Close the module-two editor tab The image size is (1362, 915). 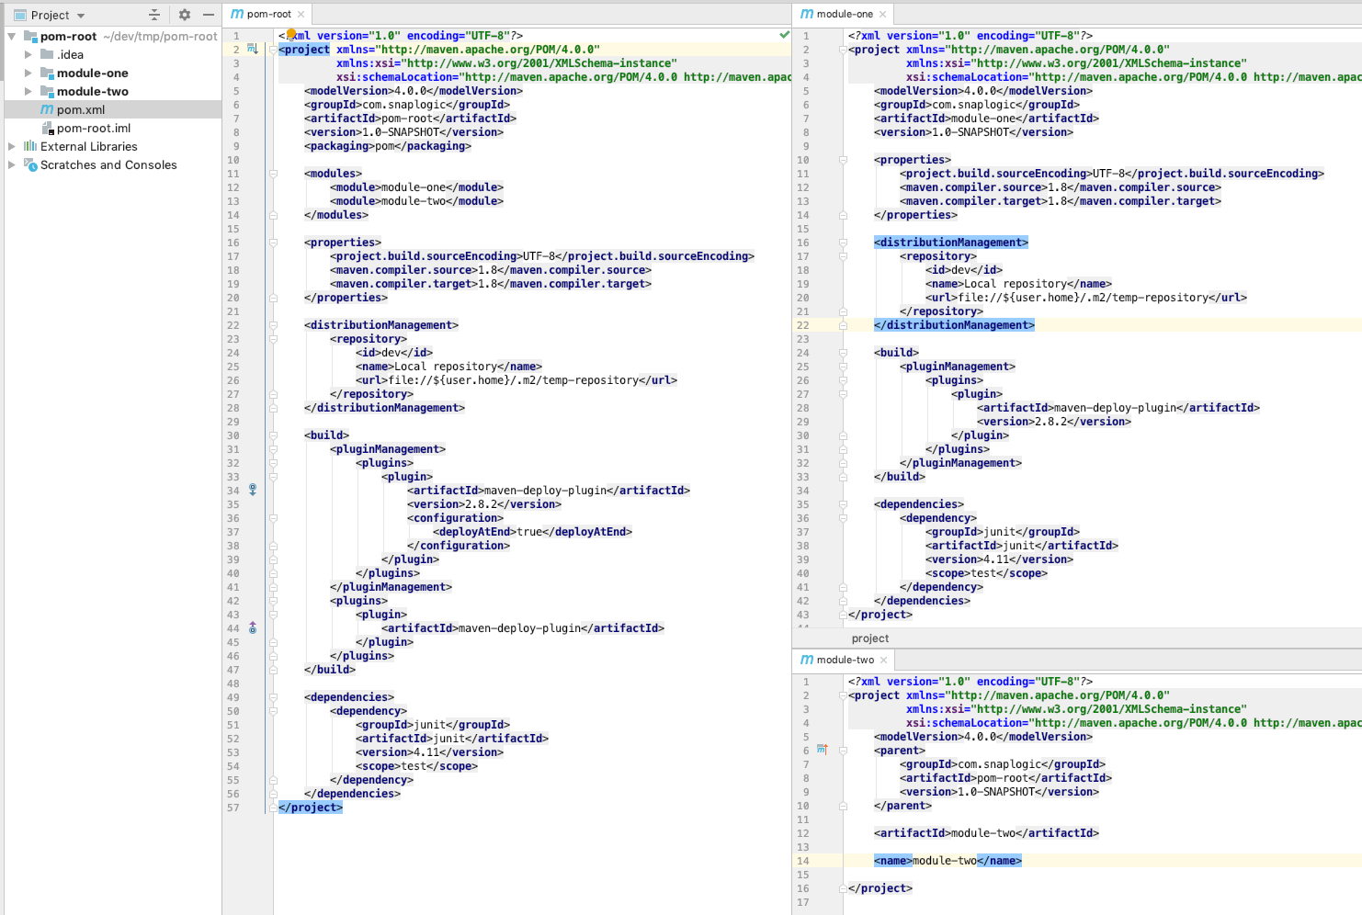tap(883, 661)
